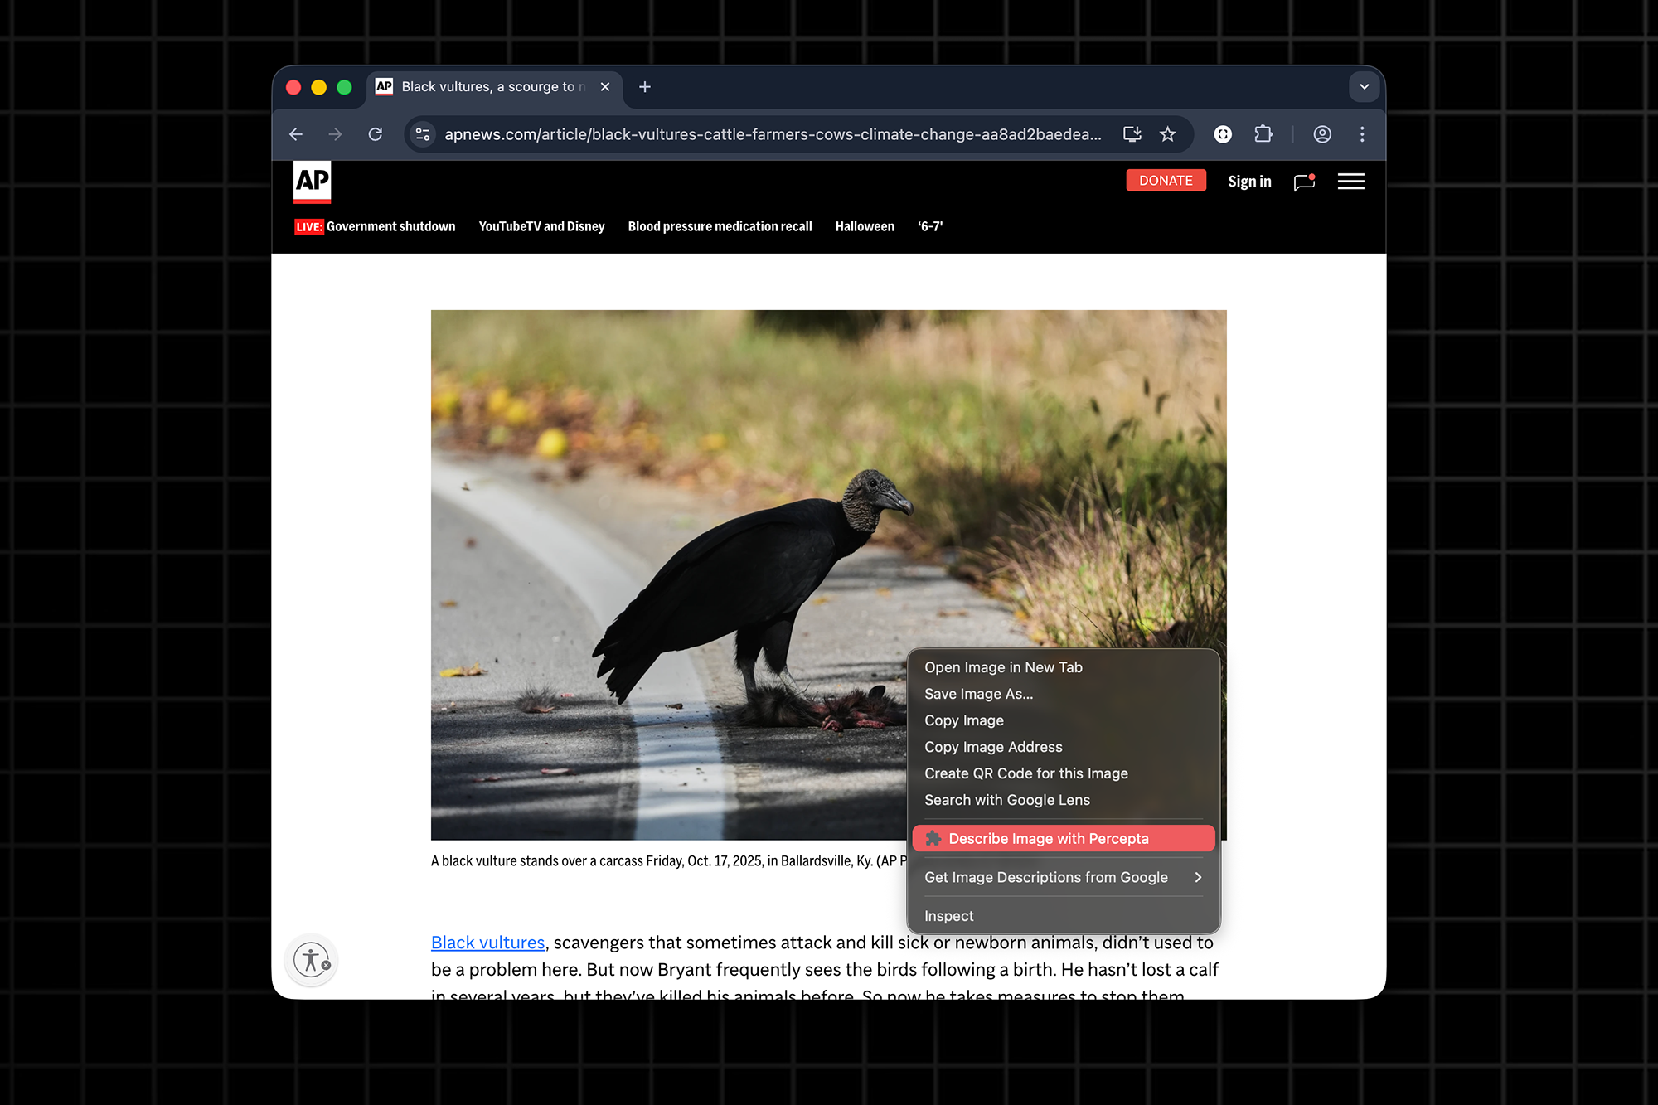
Task: Open the Black vultures article link
Action: pyautogui.click(x=487, y=943)
